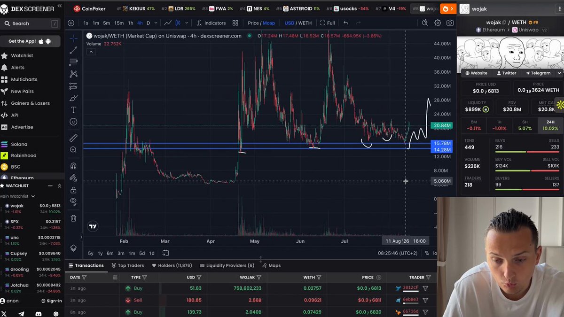Switch chart to Full screen mode
This screenshot has height=317, width=564.
tap(328, 23)
